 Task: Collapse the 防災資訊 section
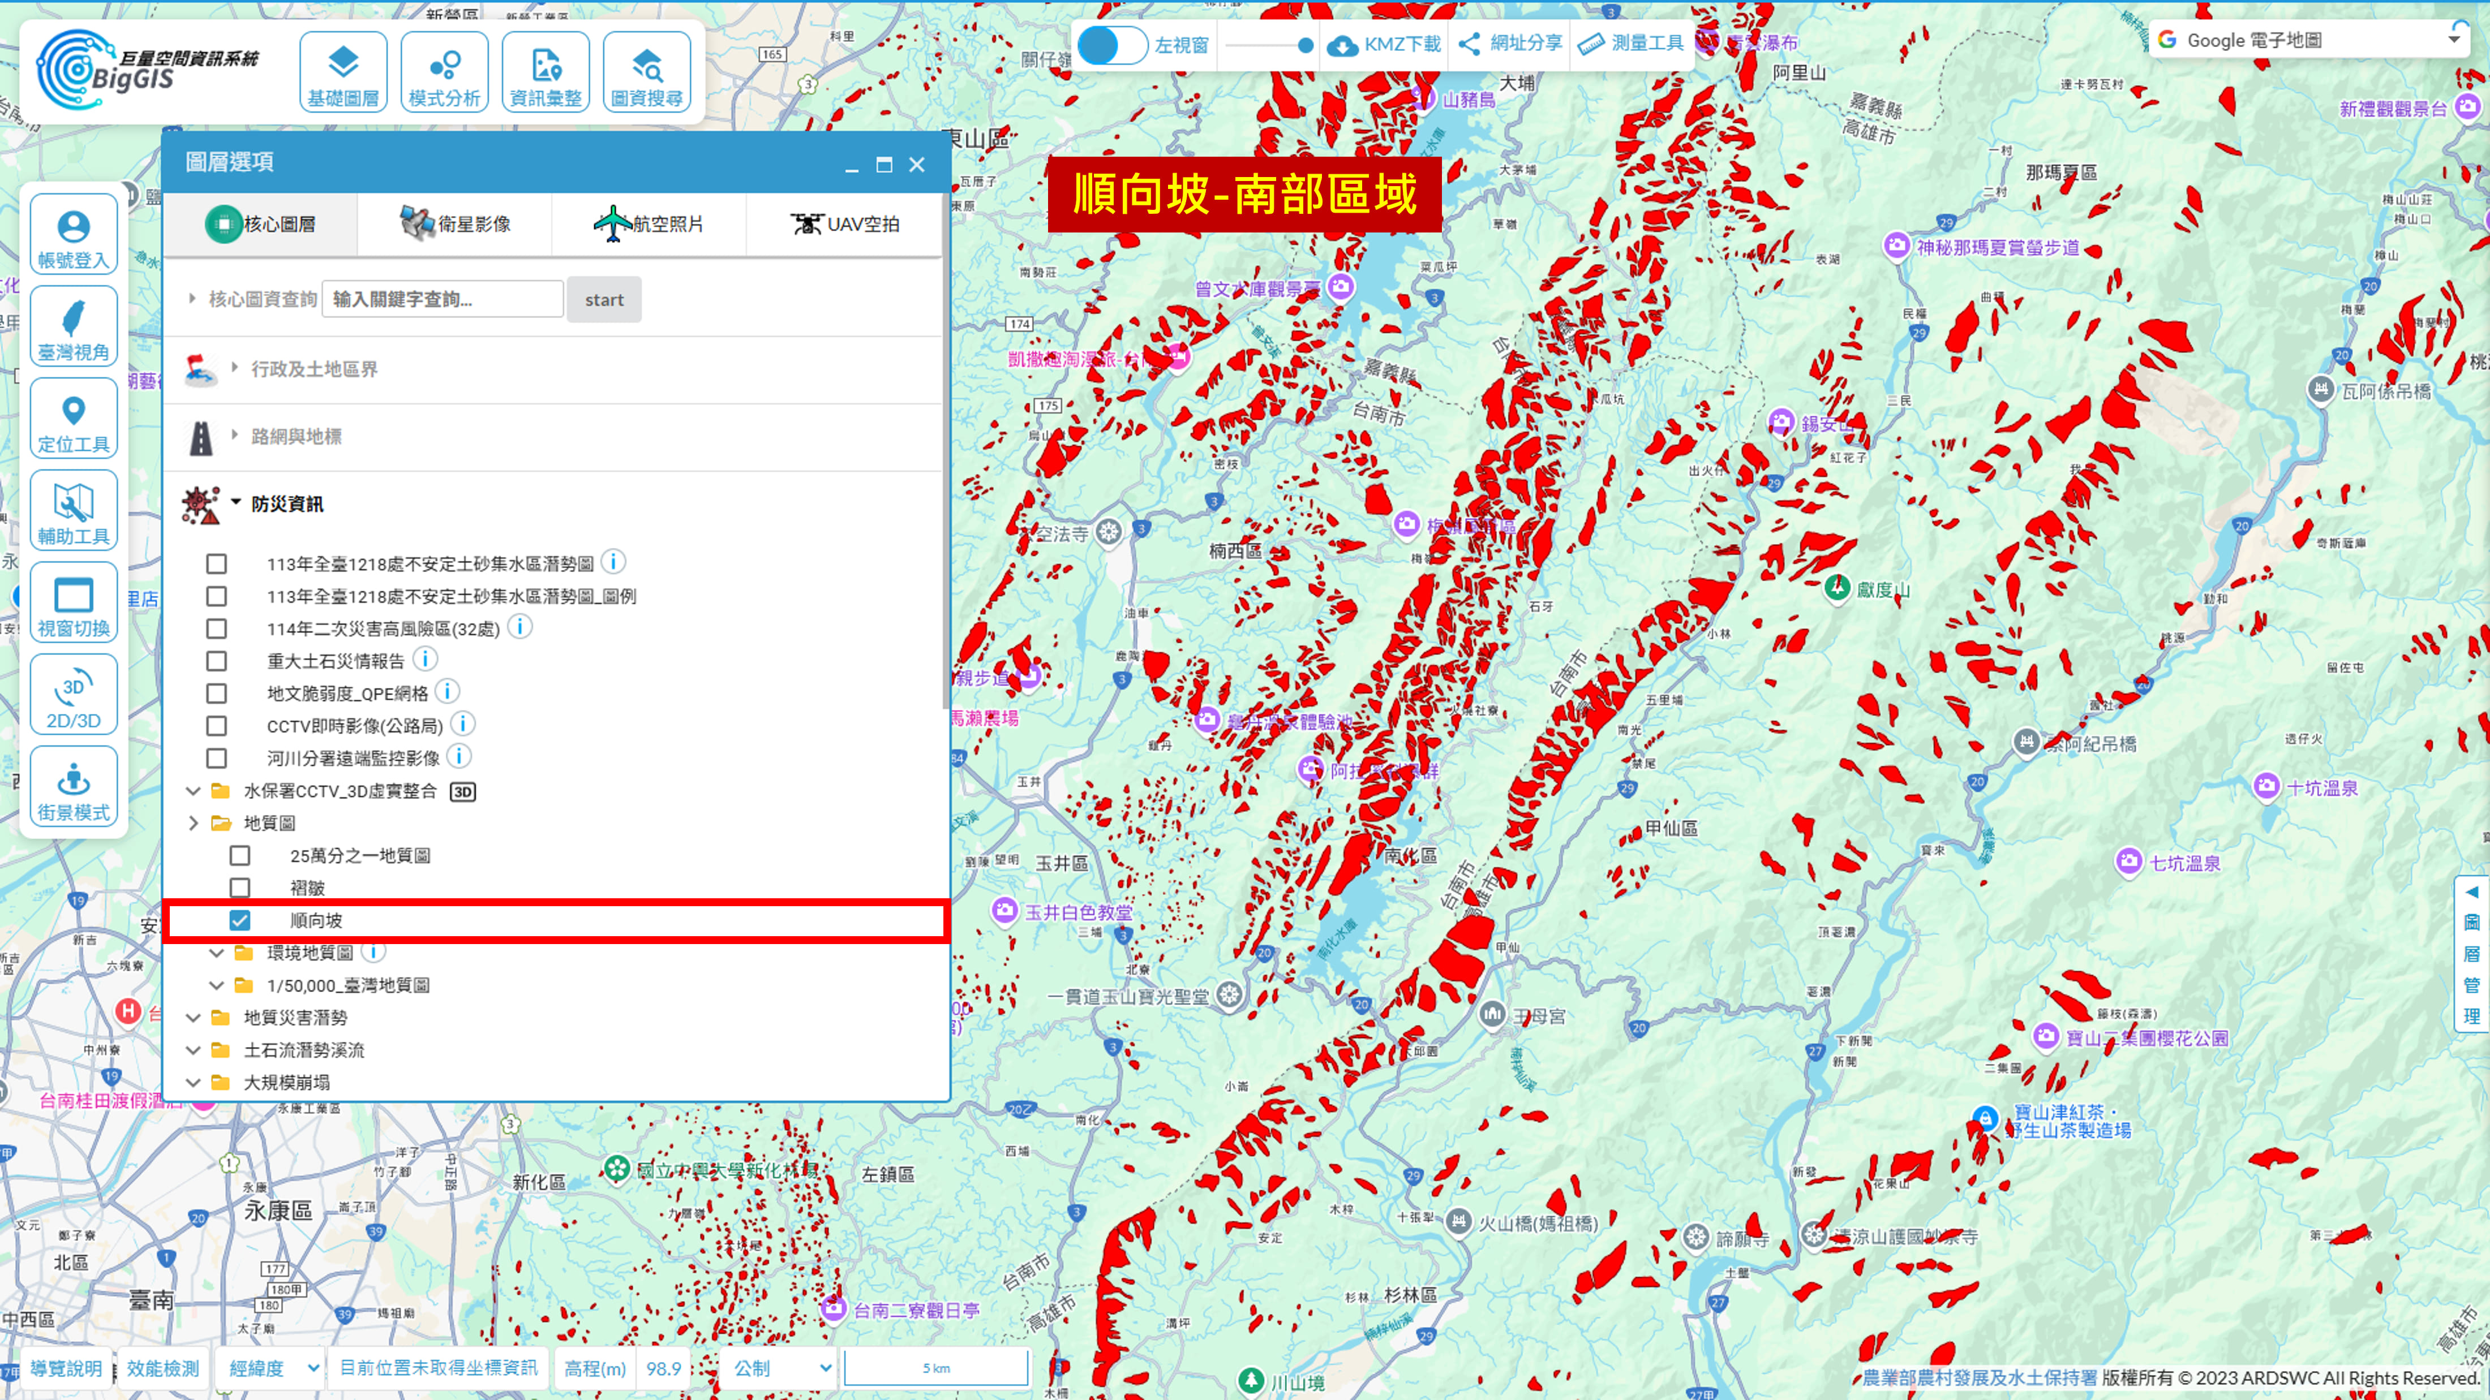point(235,502)
